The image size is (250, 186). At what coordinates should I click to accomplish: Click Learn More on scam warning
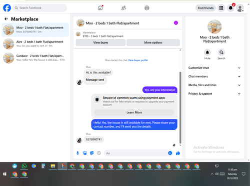coord(134,112)
